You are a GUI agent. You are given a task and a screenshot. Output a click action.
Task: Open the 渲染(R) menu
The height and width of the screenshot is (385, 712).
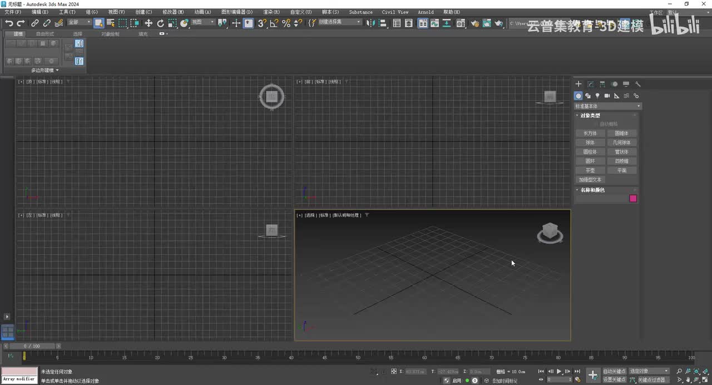pyautogui.click(x=271, y=12)
